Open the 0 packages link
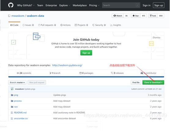The image size is (170, 131). pos(86,73)
